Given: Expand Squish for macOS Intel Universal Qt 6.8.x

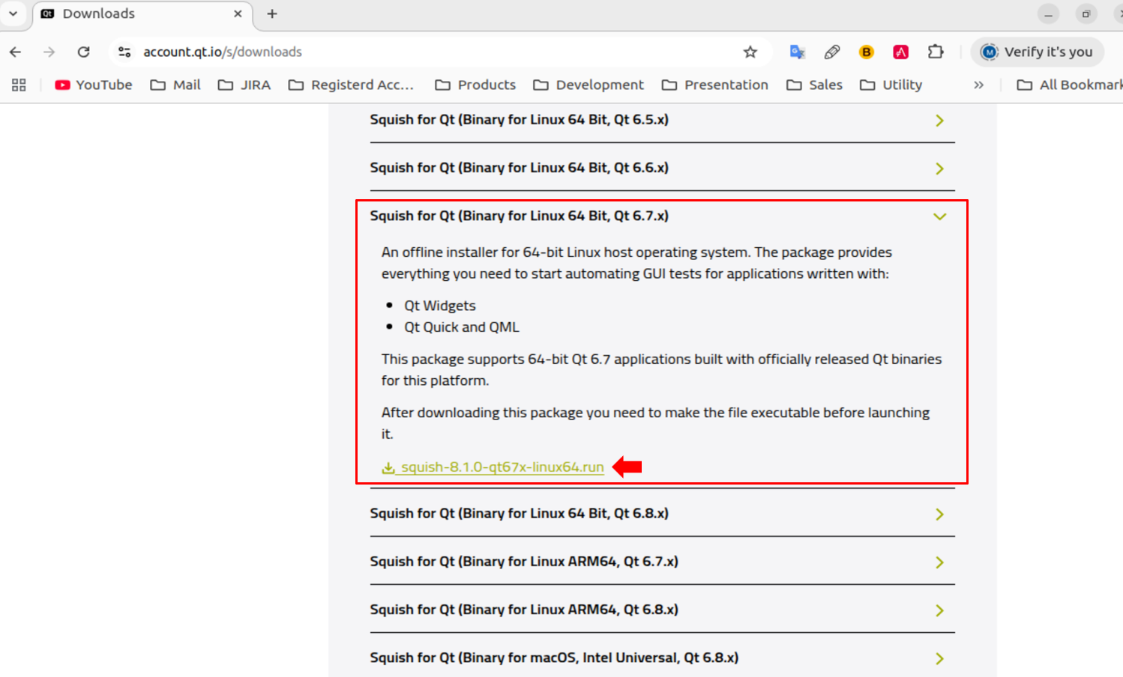Looking at the screenshot, I should point(939,658).
